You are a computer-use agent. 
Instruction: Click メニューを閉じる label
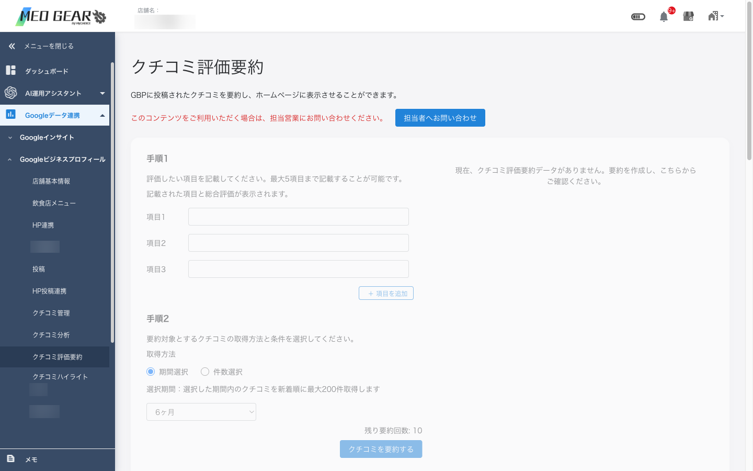(x=49, y=46)
